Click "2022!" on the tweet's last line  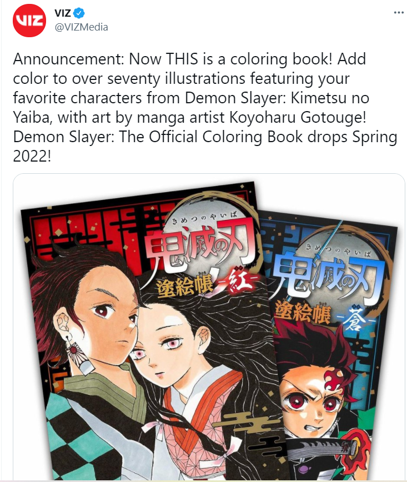(32, 156)
